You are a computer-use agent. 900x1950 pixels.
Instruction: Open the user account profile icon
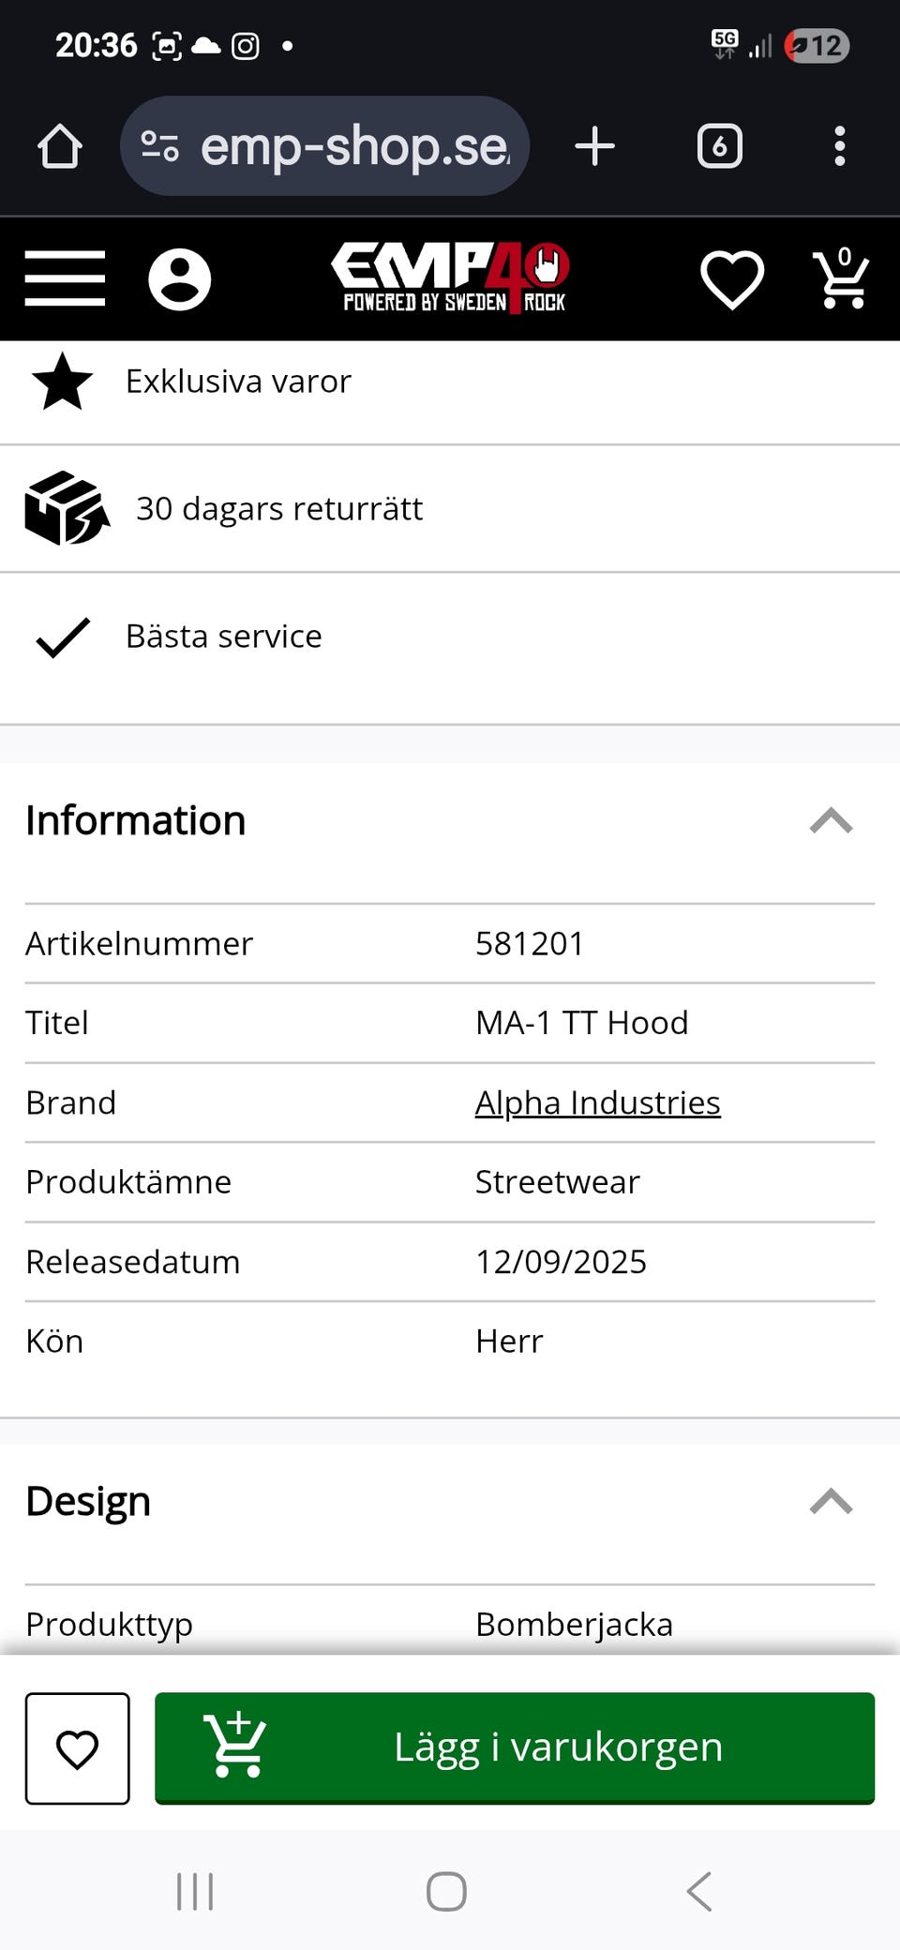(x=179, y=278)
